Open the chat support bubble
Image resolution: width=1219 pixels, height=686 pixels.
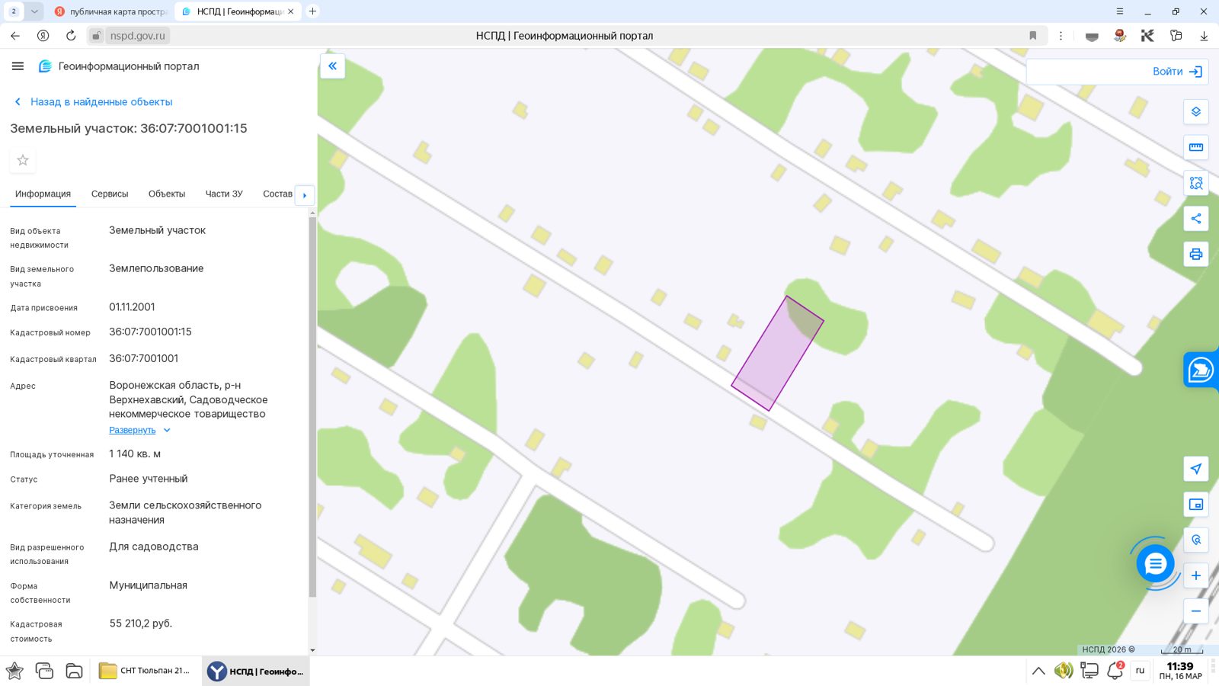click(x=1155, y=564)
